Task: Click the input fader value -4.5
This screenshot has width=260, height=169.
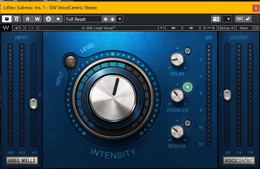Action: 34,152
